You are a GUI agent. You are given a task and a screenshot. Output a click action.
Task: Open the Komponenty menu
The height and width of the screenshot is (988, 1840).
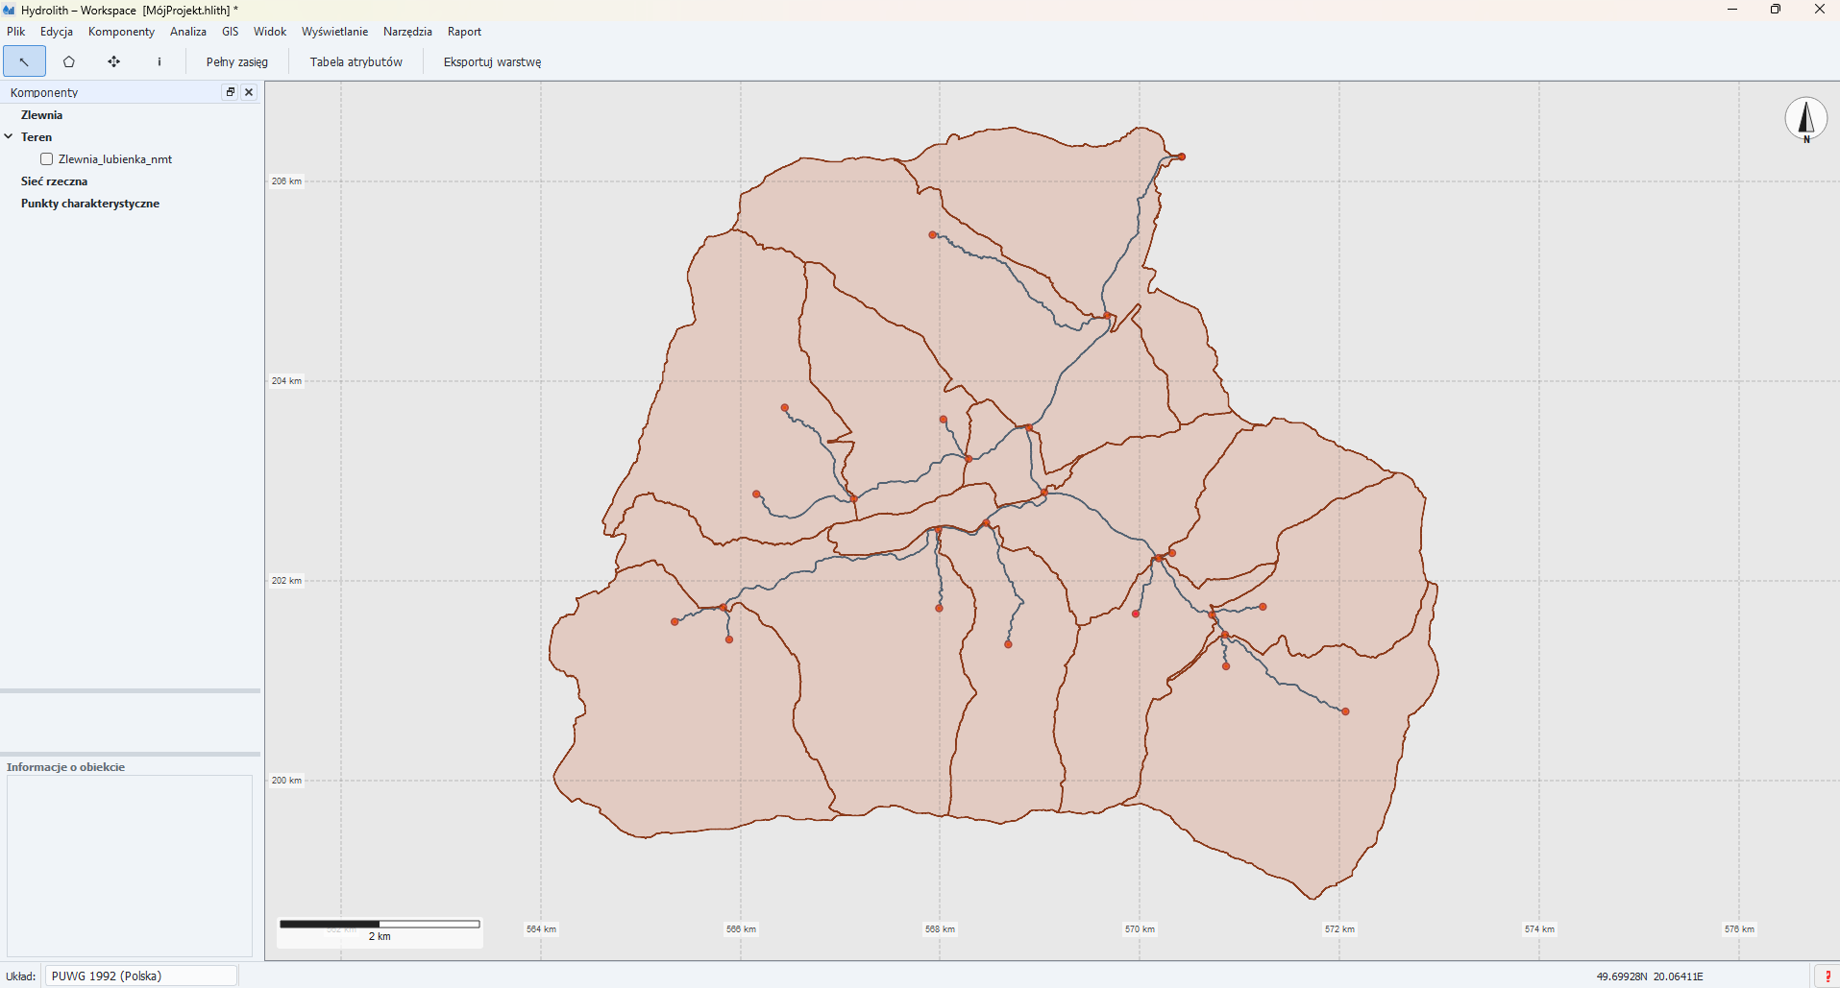tap(121, 32)
